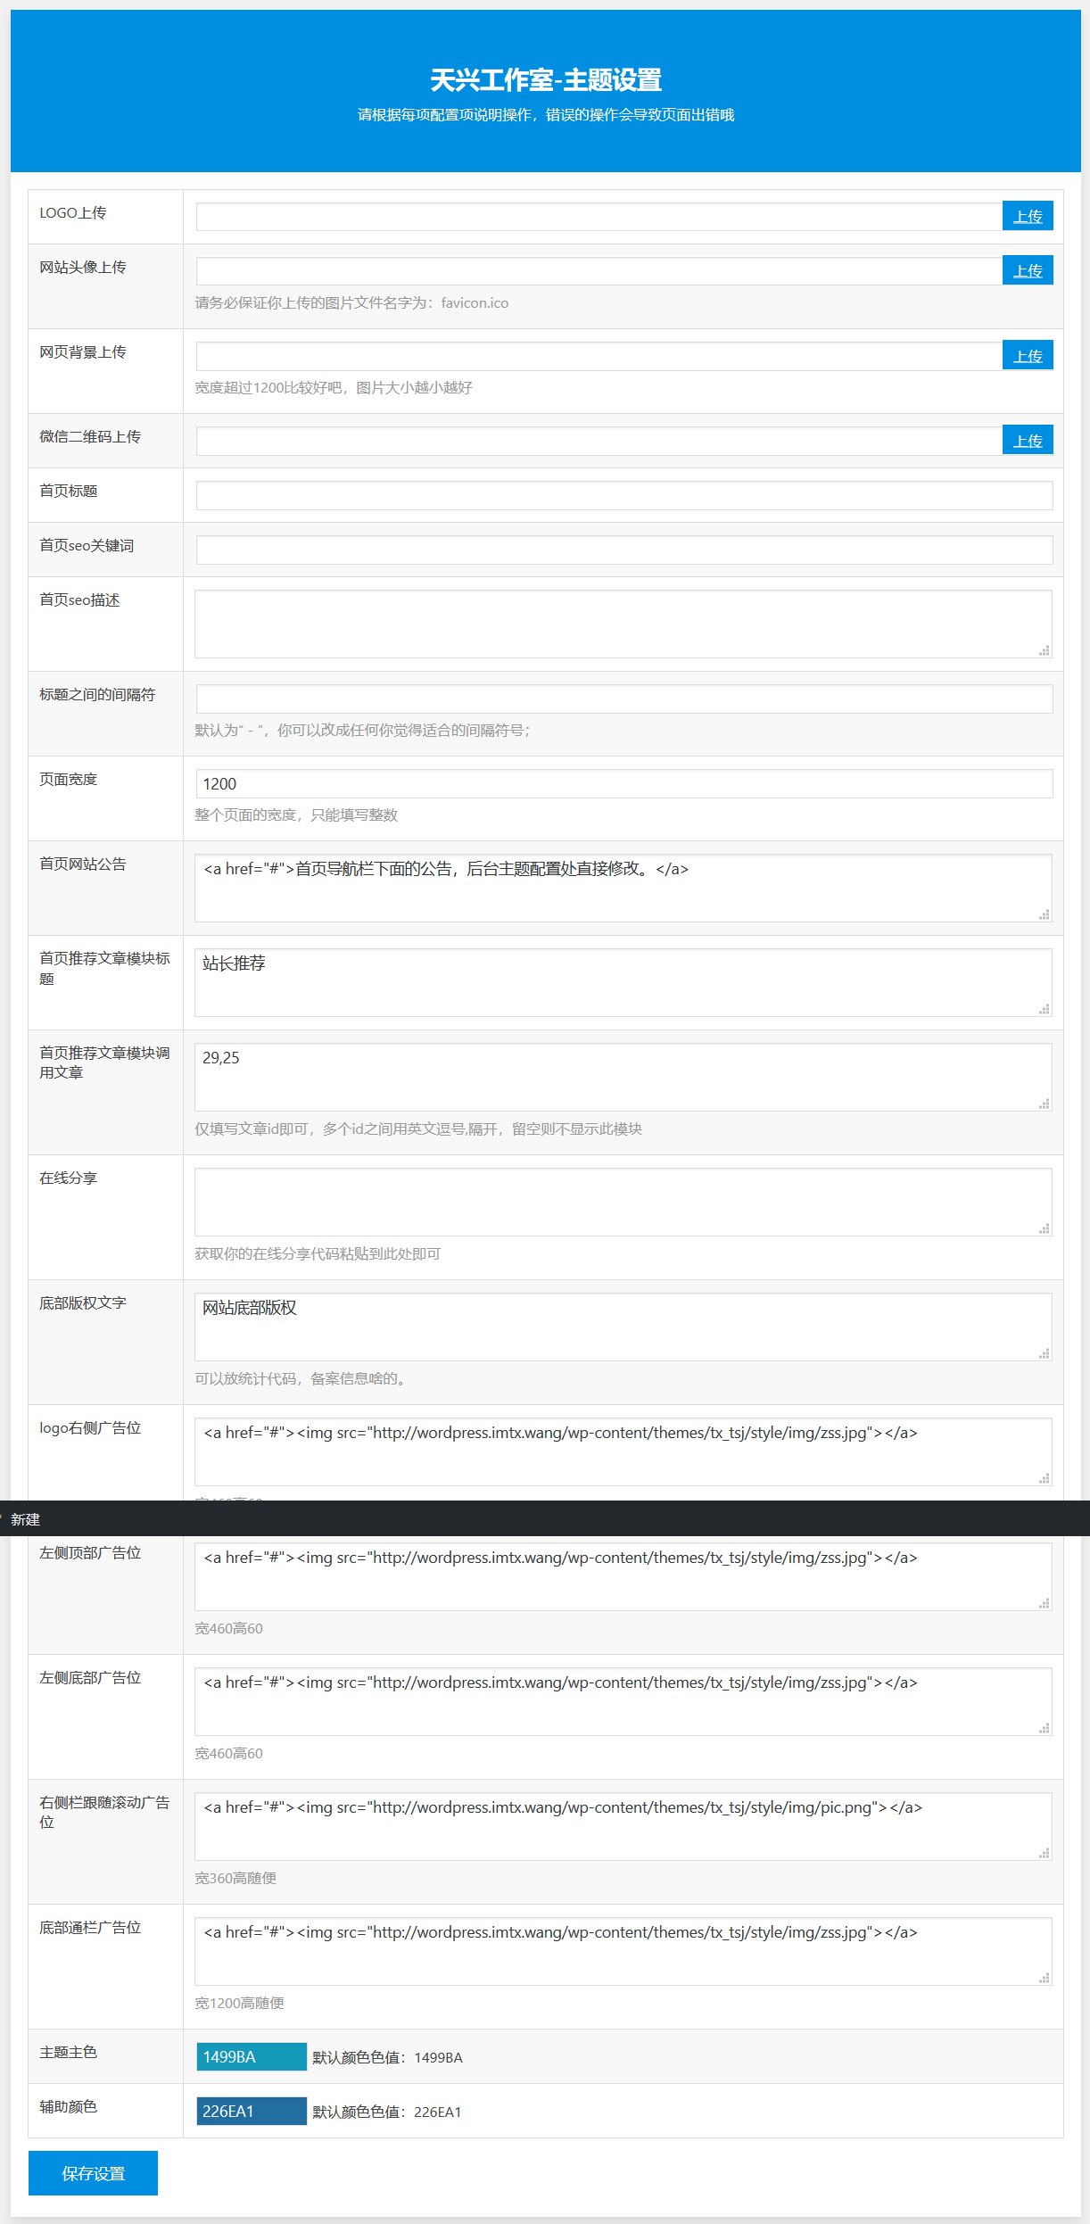
Task: Click the 底部通栏广告位 textarea
Action: tap(623, 1951)
